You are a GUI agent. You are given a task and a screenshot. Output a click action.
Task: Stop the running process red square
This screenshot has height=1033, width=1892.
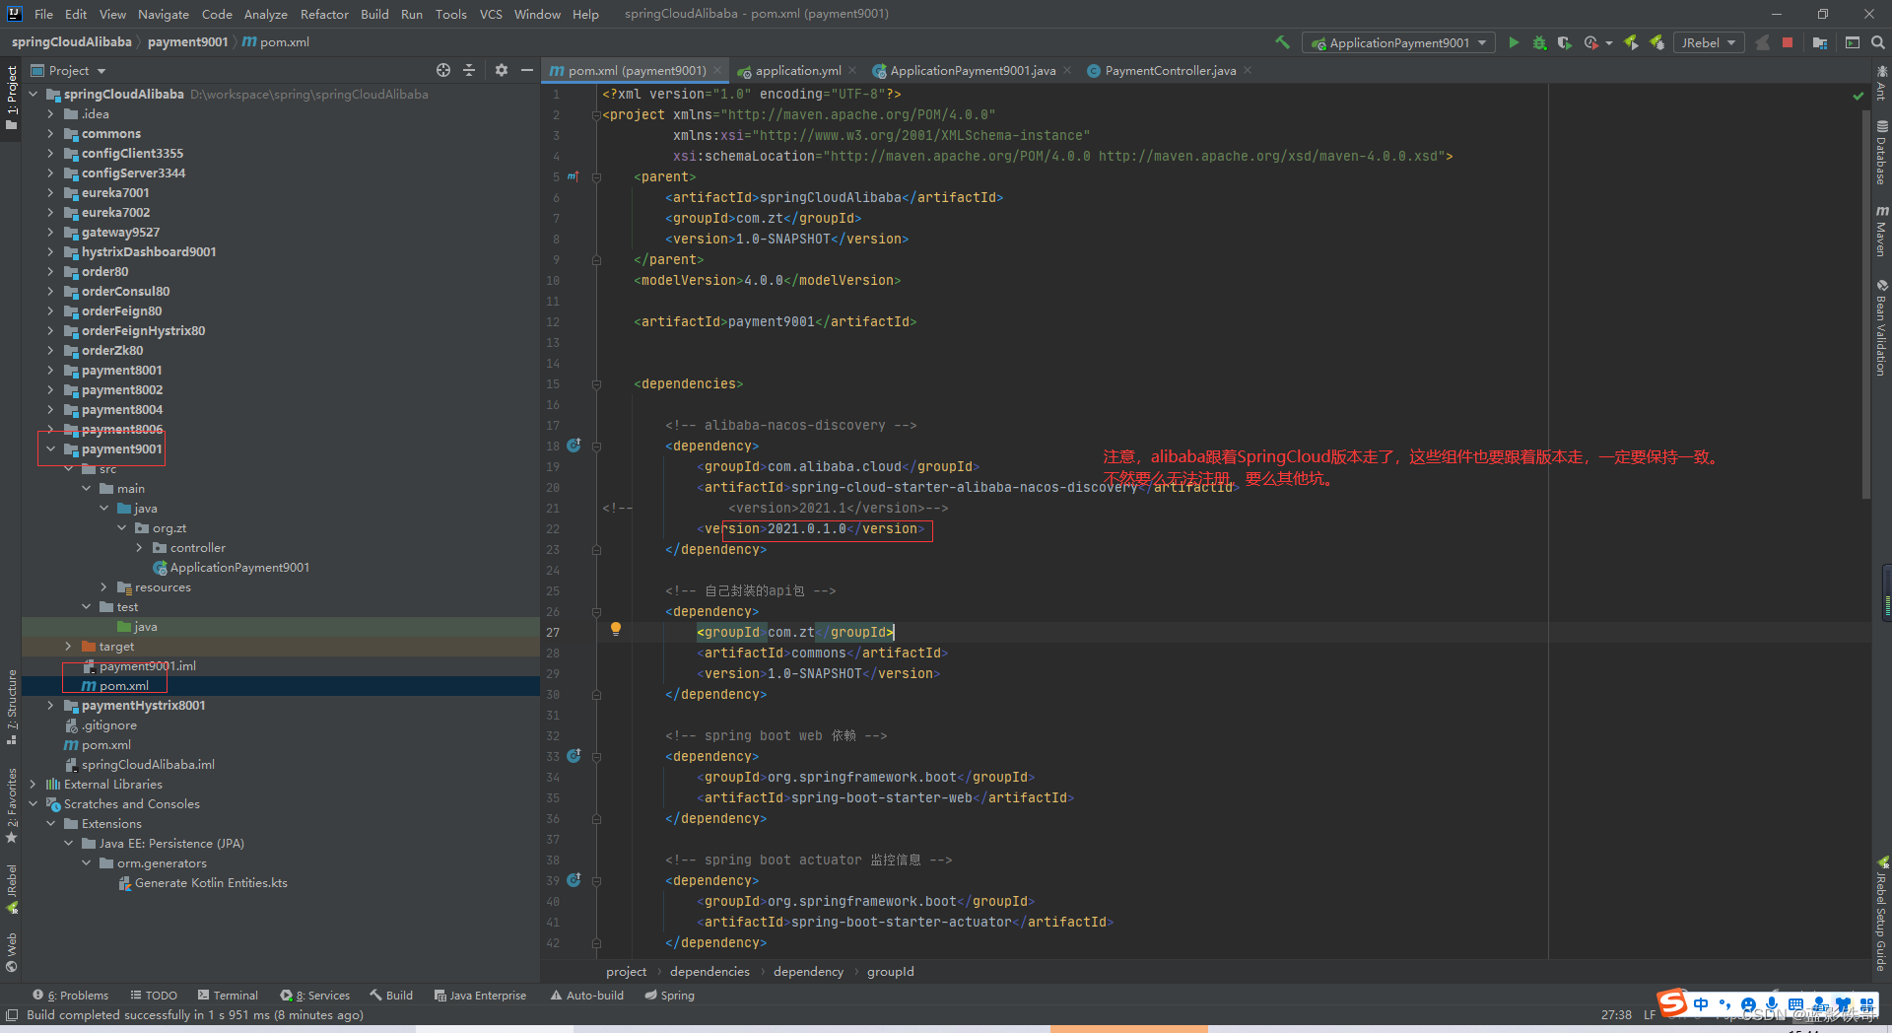pyautogui.click(x=1788, y=42)
